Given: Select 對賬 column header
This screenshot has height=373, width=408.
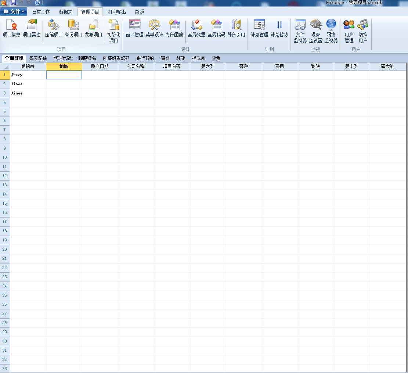Looking at the screenshot, I should pyautogui.click(x=316, y=67).
